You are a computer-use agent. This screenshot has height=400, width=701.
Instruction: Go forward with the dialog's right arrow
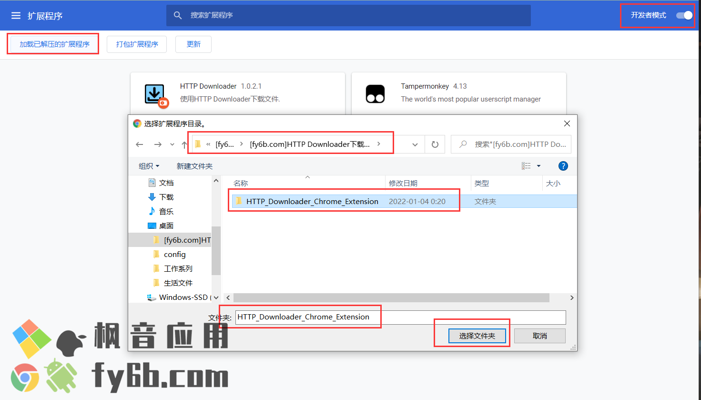pos(158,144)
